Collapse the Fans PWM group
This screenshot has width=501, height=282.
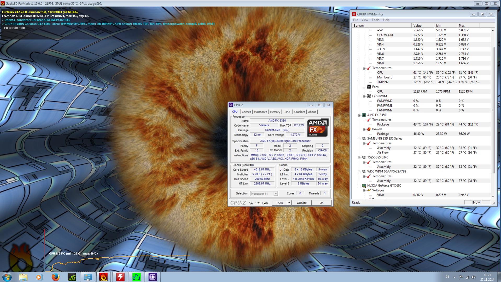click(x=364, y=96)
